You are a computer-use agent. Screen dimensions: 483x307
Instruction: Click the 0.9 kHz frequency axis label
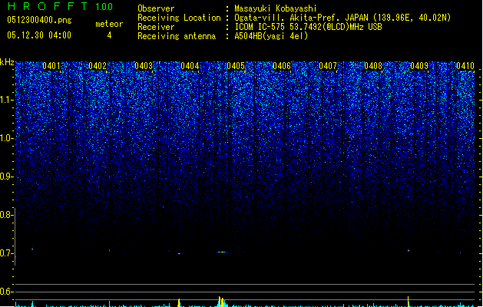tap(7, 177)
